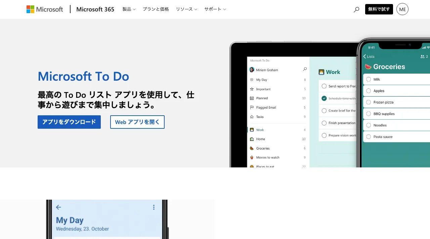This screenshot has height=239, width=430.
Task: Click the Work list header icon
Action: 321,72
